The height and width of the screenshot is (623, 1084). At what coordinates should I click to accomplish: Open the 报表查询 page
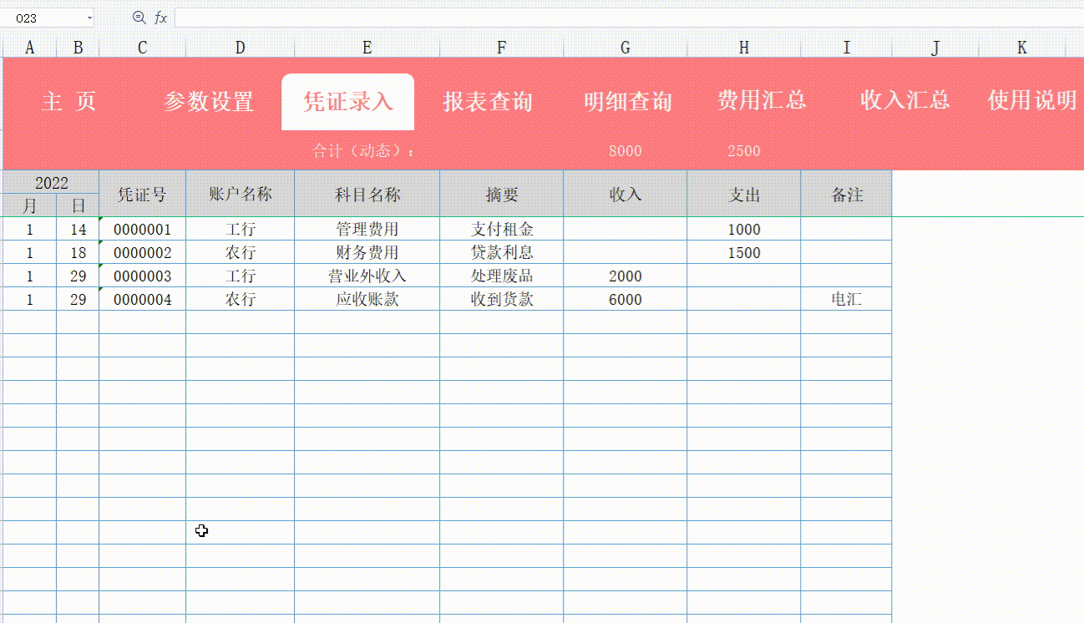[x=487, y=101]
